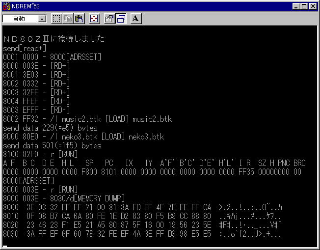Click I R value 'FF35'
The width and height of the screenshot is (320, 250).
pyautogui.click(x=246, y=172)
